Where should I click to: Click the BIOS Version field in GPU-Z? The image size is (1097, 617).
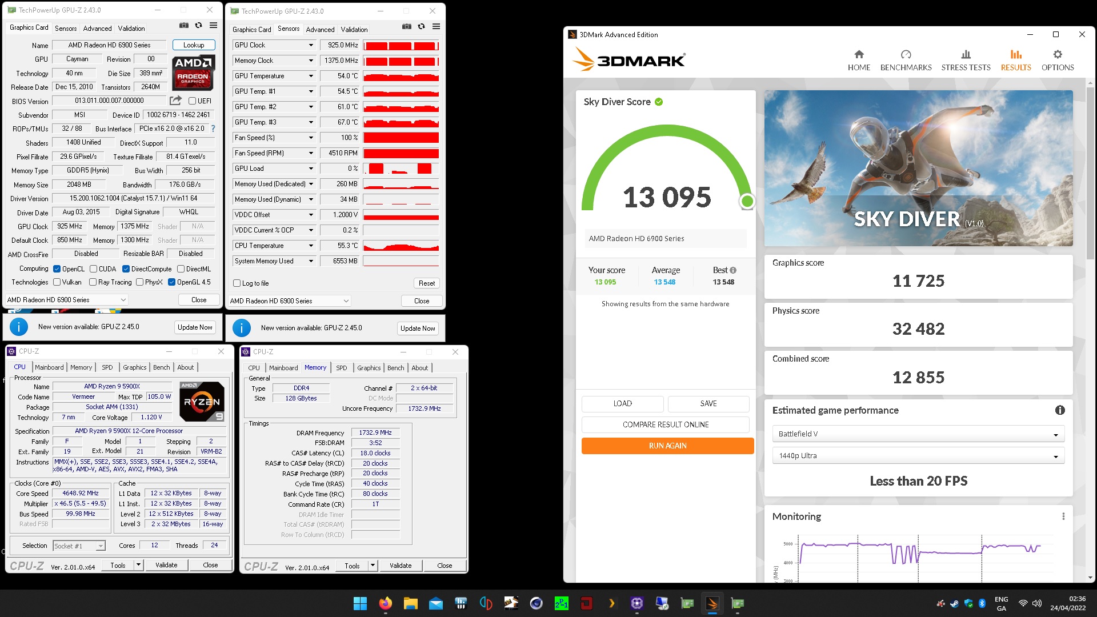pos(109,101)
